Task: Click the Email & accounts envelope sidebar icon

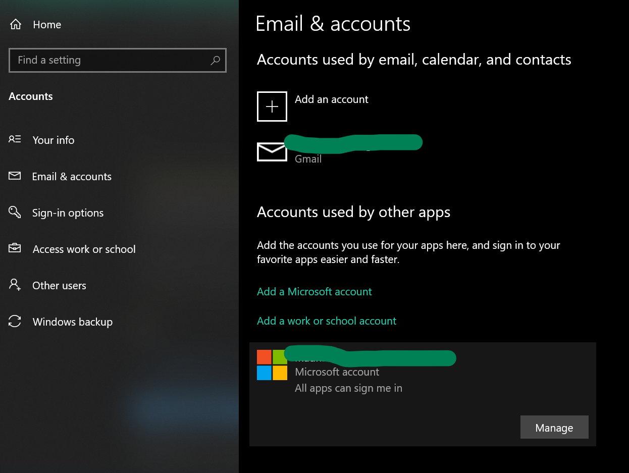Action: [15, 176]
